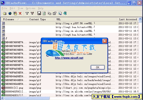Minimize the IECacheView window
Image resolution: width=143 pixels, height=100 pixels.
click(x=129, y=3)
